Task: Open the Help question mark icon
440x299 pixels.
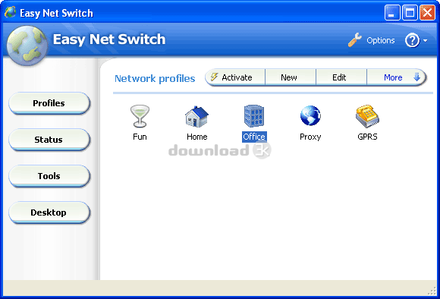Action: pyautogui.click(x=412, y=40)
